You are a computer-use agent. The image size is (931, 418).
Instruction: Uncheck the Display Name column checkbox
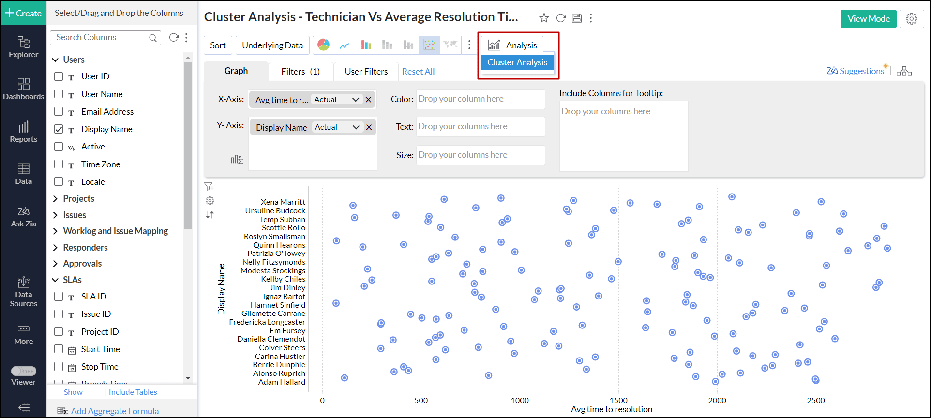coord(59,129)
